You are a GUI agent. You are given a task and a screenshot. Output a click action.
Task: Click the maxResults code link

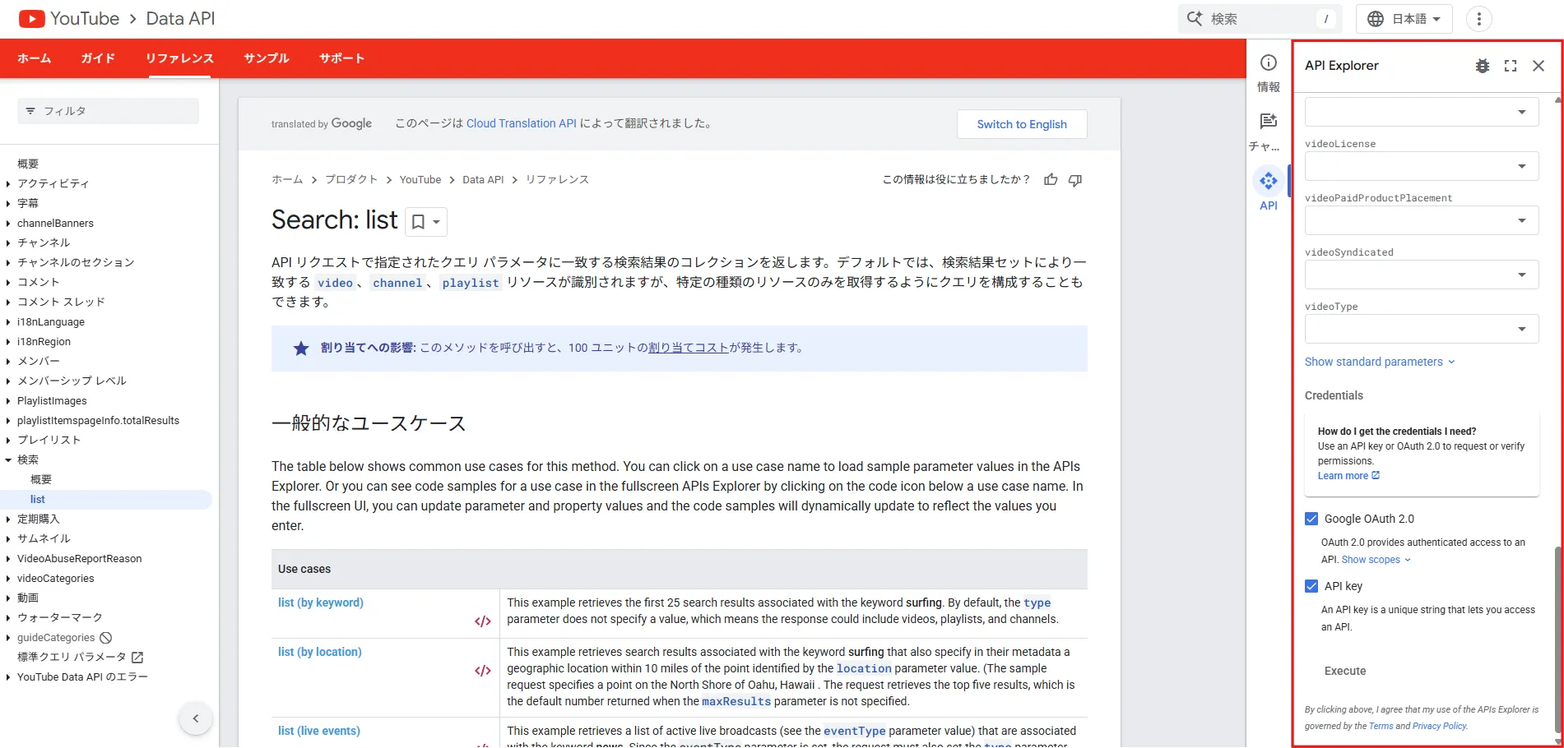pos(736,701)
